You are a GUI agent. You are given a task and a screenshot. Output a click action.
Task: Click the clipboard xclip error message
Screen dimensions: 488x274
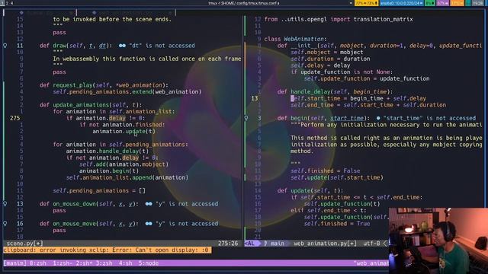pos(108,250)
